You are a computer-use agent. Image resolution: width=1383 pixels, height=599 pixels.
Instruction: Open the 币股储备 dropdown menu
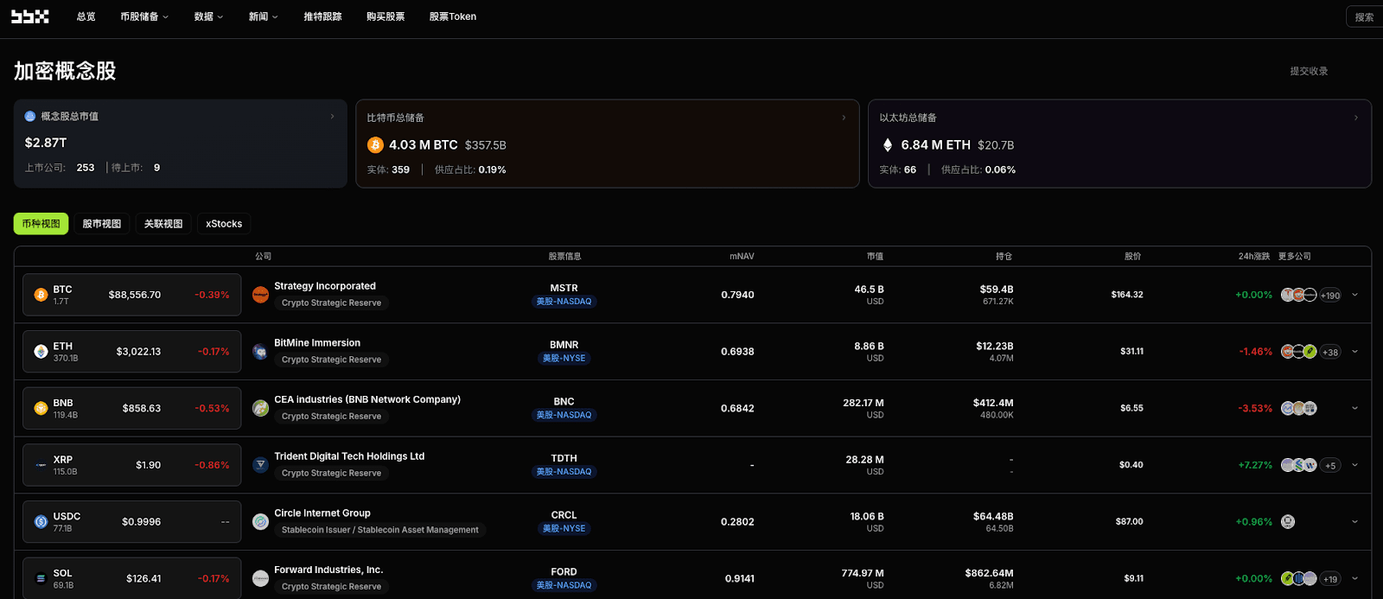coord(144,16)
